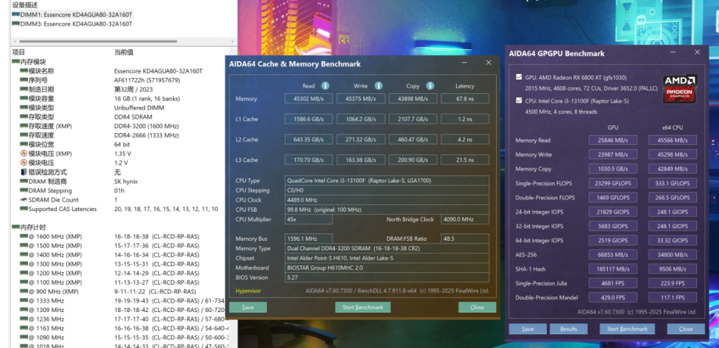The height and width of the screenshot is (348, 719).
Task: Click the Memory Bus value 1596.1 MHz
Action: 308,239
